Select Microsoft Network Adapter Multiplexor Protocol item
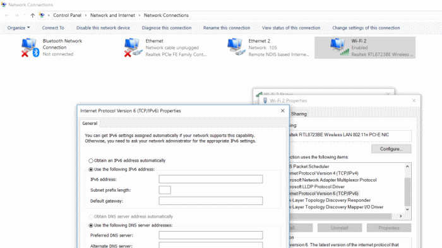 pyautogui.click(x=333, y=180)
